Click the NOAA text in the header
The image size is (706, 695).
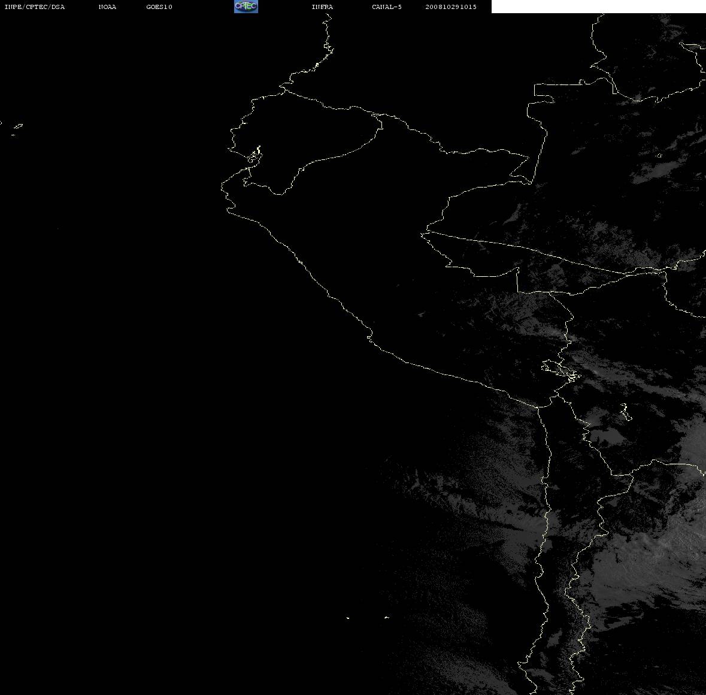(x=107, y=7)
